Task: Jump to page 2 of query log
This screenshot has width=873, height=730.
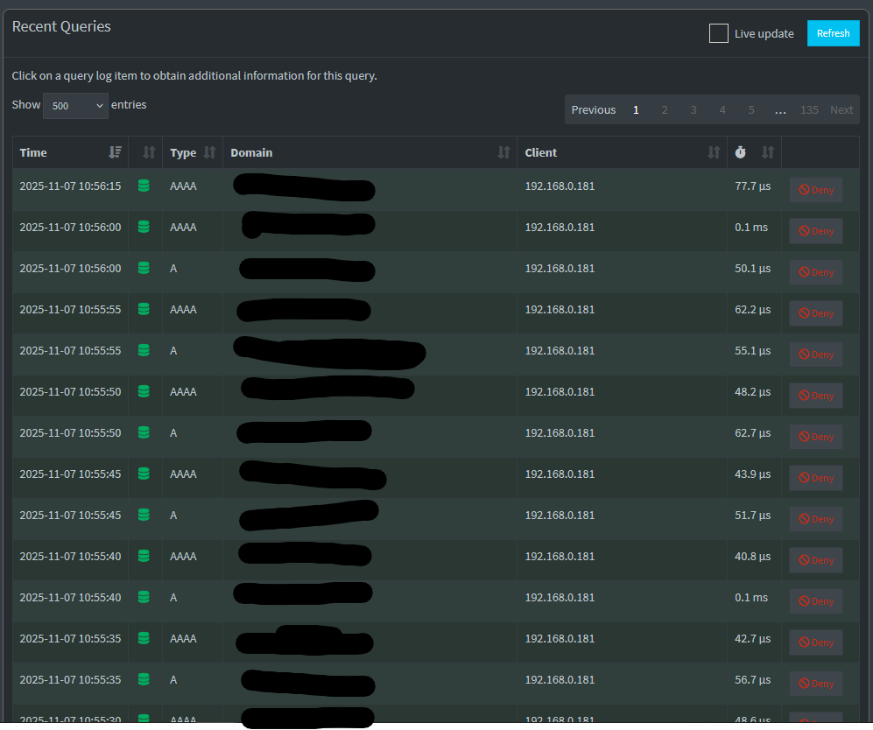Action: click(x=665, y=110)
